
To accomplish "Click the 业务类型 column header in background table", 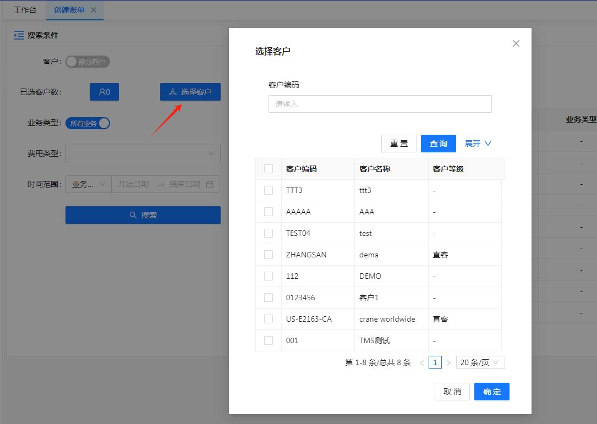I will (x=581, y=119).
